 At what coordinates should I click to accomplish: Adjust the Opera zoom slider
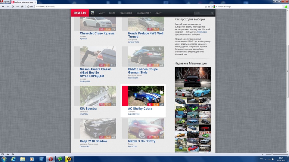pyautogui.click(x=272, y=154)
